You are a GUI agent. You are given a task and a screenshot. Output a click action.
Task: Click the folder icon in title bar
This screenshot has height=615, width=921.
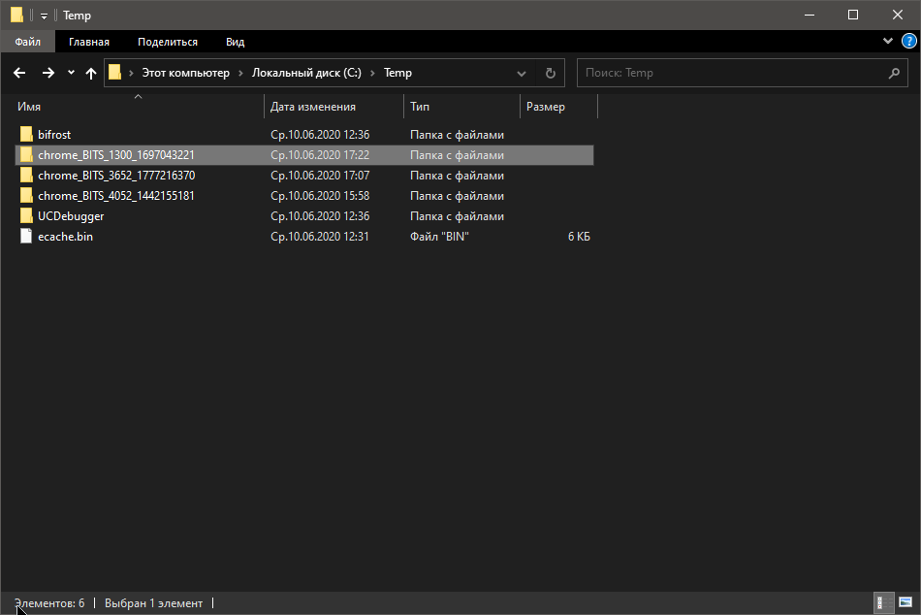(x=17, y=15)
